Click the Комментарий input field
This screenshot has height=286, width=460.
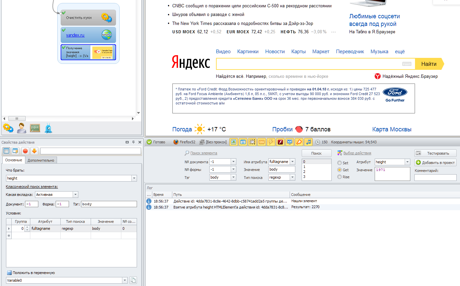pos(435,178)
